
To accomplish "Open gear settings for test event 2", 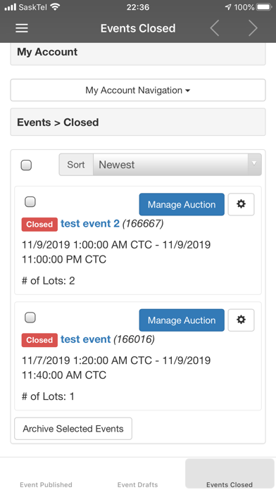I will pos(241,204).
